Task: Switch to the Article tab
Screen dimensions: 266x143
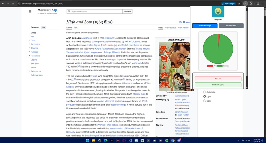Action: (x=69, y=28)
